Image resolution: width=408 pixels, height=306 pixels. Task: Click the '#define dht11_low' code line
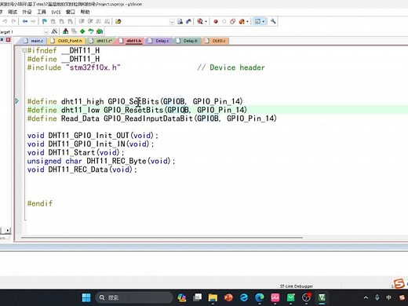pos(137,110)
